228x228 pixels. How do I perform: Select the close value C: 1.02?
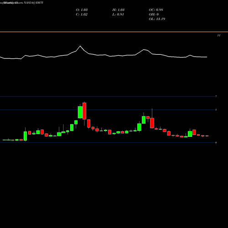pos(82,15)
